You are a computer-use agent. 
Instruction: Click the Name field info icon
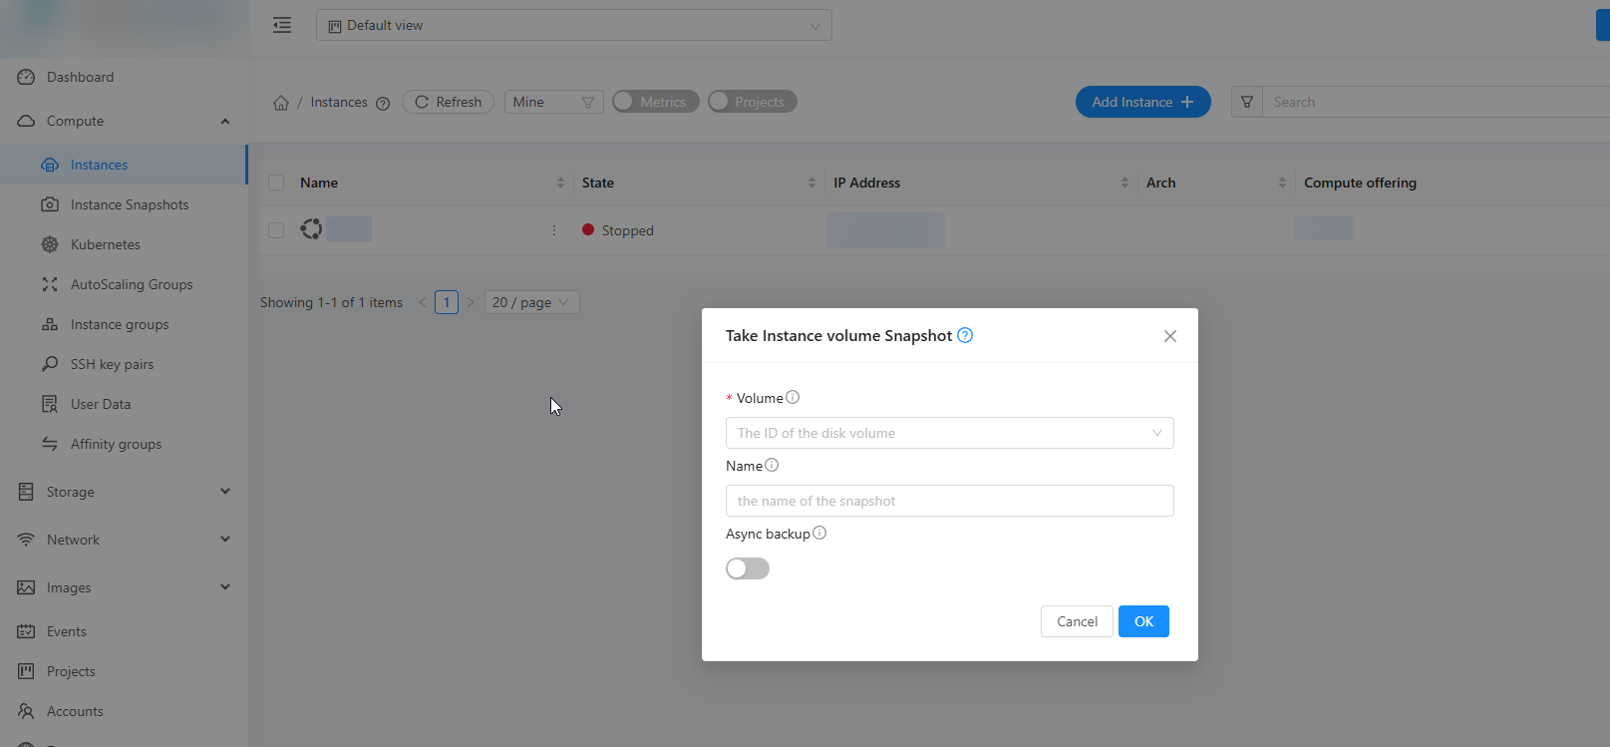point(772,465)
